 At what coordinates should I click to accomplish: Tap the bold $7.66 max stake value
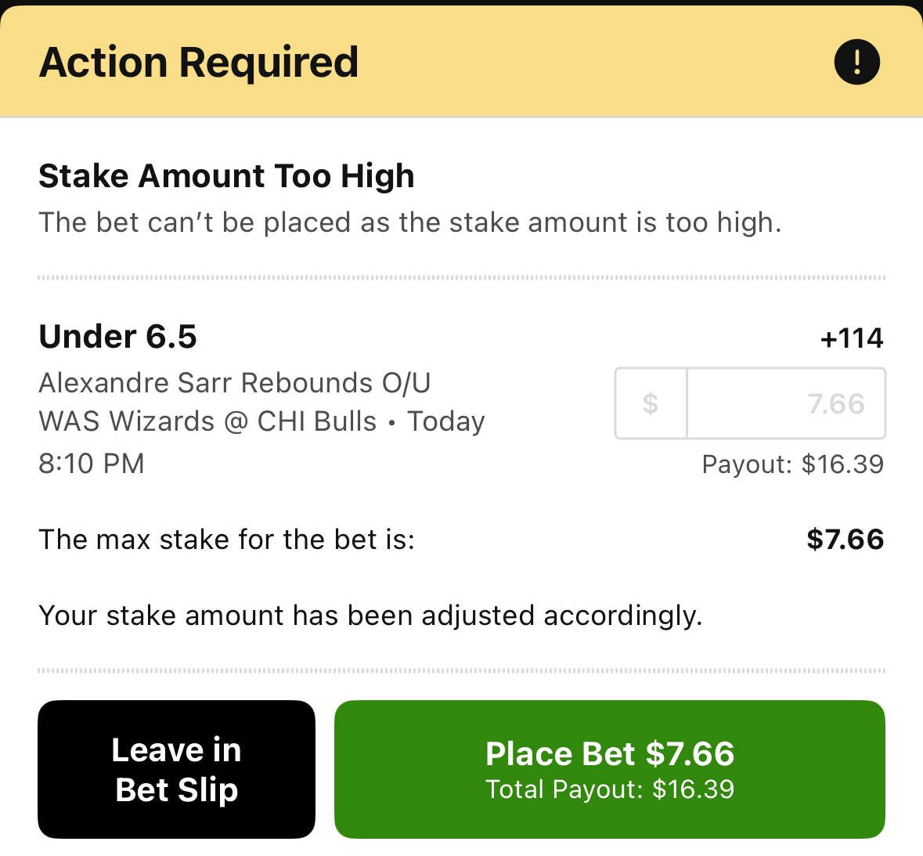tap(845, 539)
